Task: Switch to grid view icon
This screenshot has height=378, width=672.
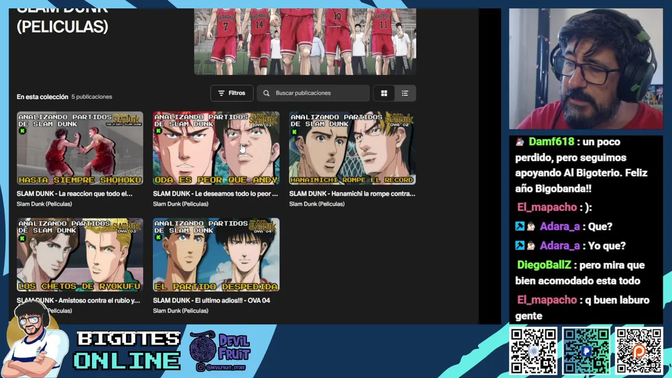Action: click(x=384, y=93)
